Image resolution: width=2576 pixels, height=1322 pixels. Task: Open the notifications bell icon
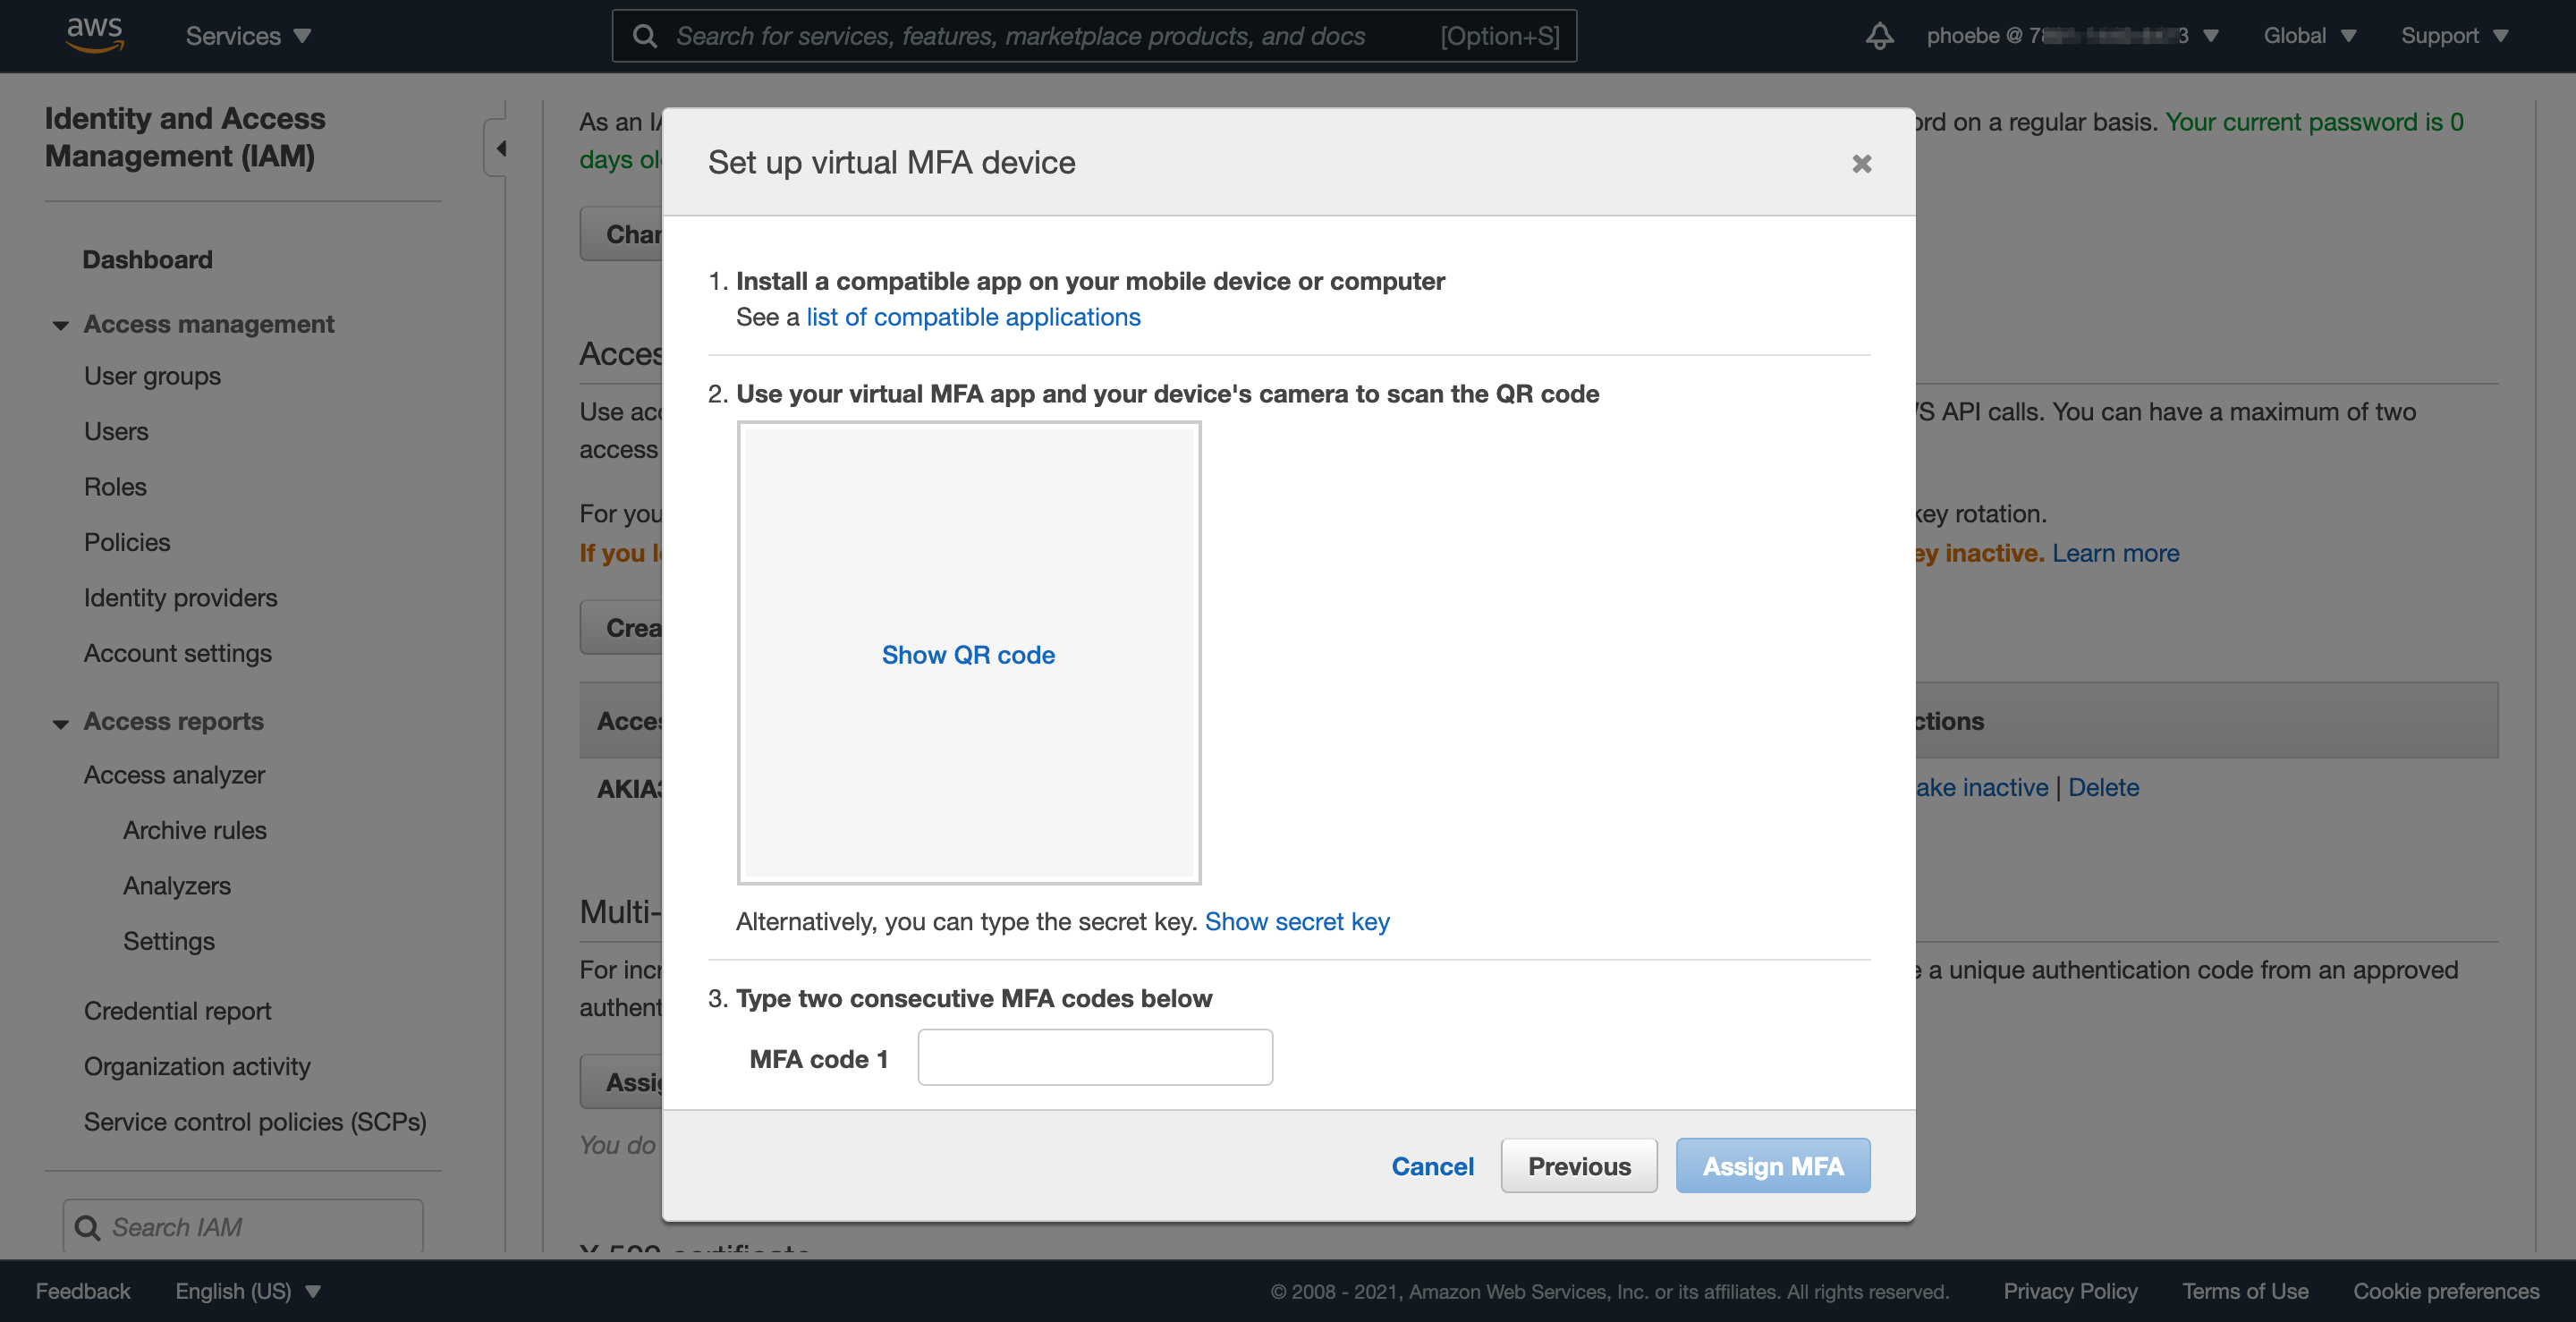click(1879, 36)
